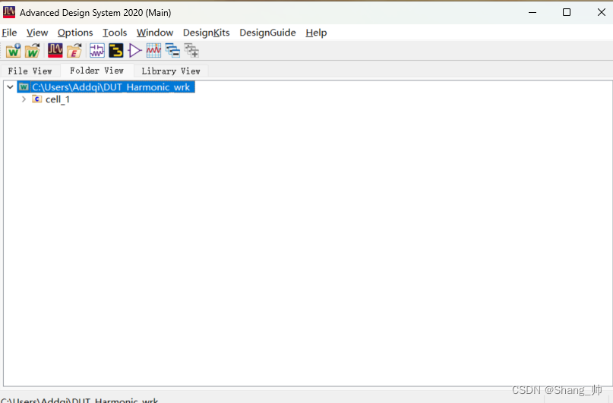Viewport: 613px width, 403px height.
Task: Maximize the ADS main window
Action: click(567, 12)
